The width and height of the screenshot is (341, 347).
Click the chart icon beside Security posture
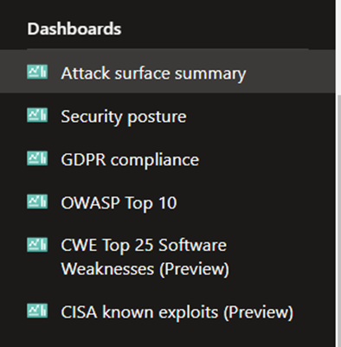37,115
